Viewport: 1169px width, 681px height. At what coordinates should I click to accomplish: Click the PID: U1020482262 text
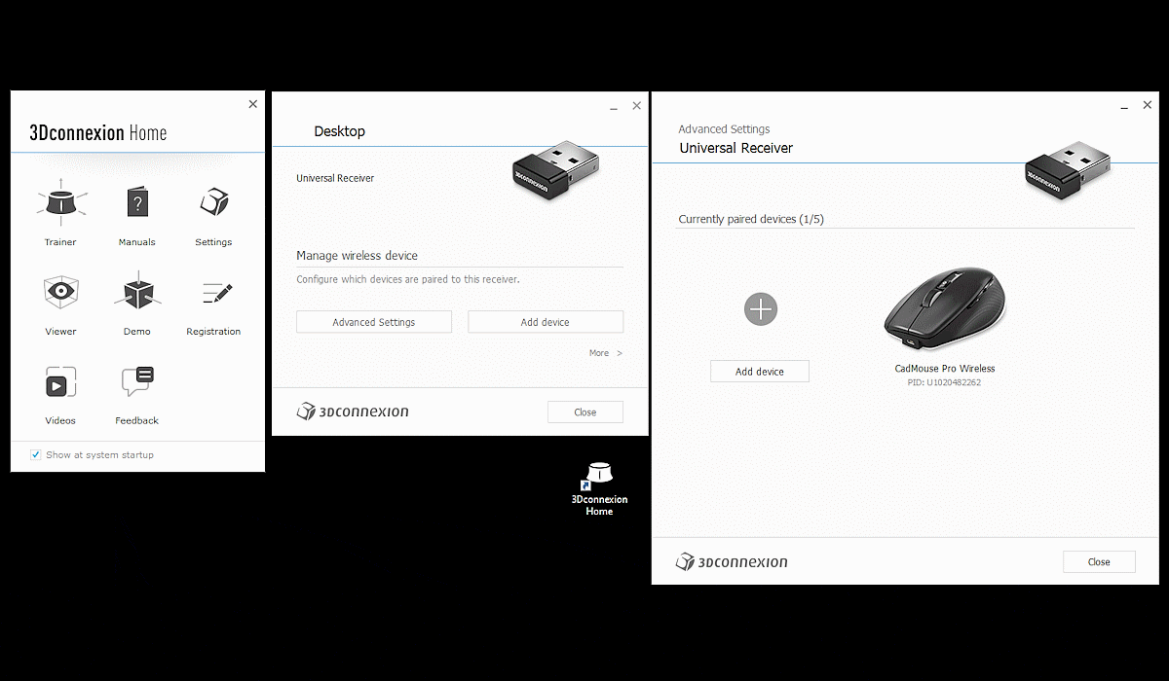point(945,383)
